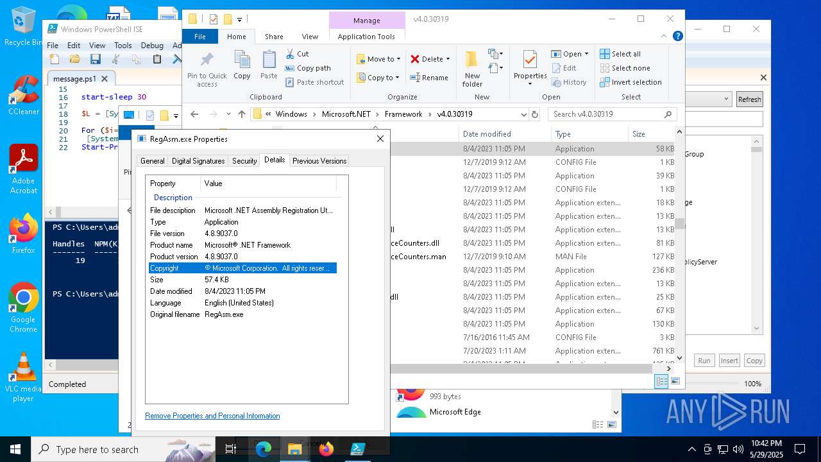This screenshot has width=821, height=462.
Task: Open Tools menu in PowerShell ISE
Action: [x=123, y=46]
